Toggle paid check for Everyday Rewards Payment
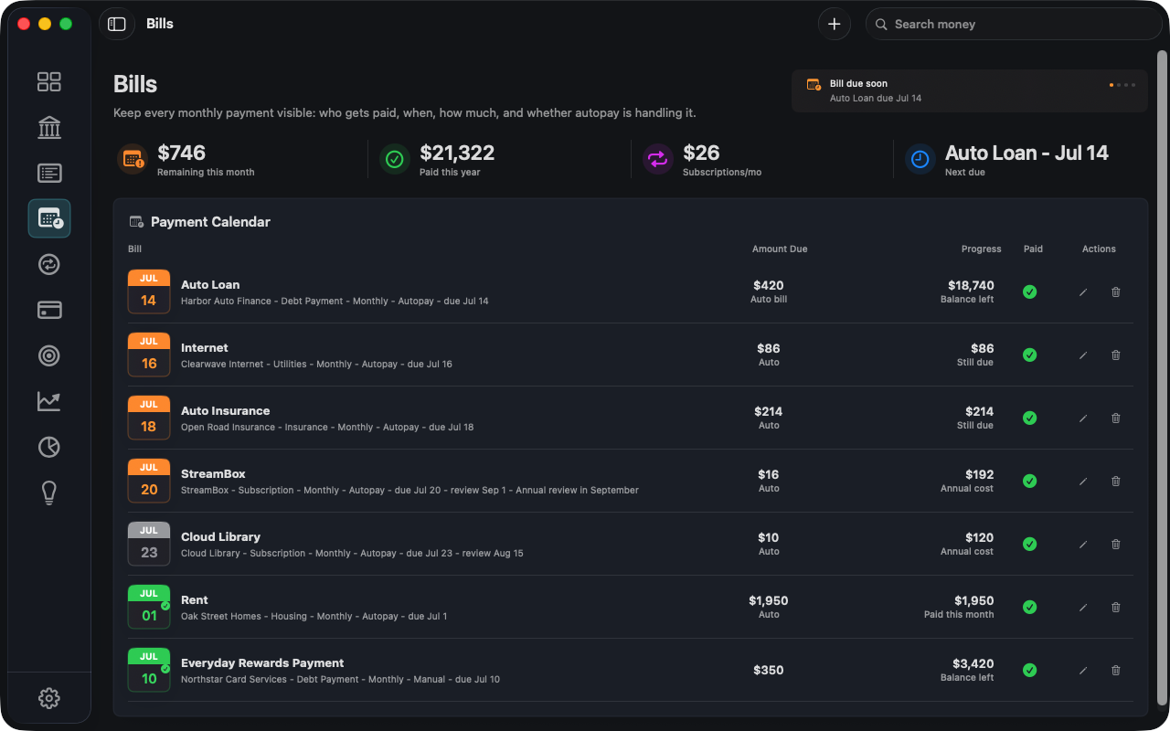Viewport: 1170px width, 731px height. 1029,671
